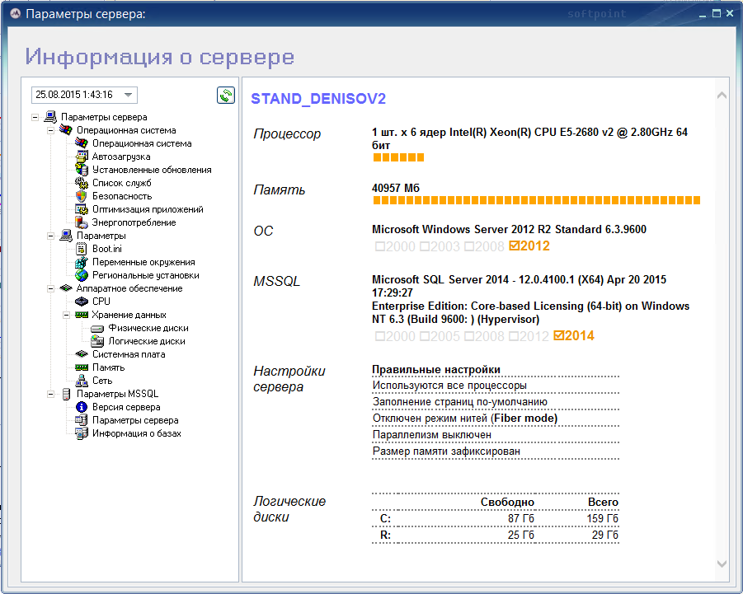Screen dimensions: 743x594
Task: Click the MSSQL 2012 checkbox
Action: tap(514, 336)
